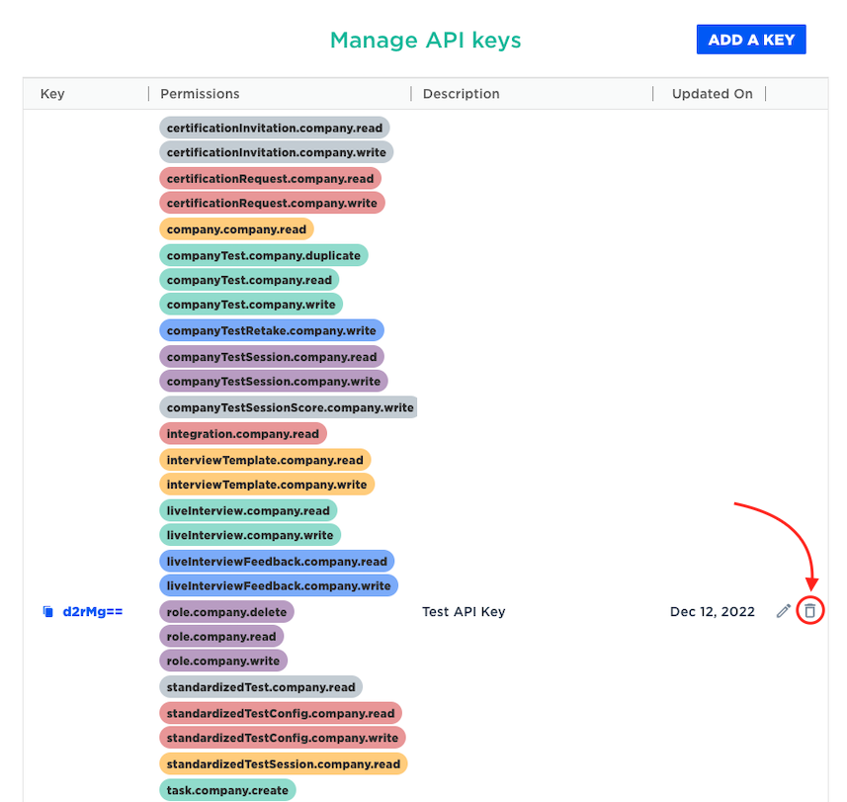Click the Permissions column header
The height and width of the screenshot is (802, 847).
tap(200, 94)
